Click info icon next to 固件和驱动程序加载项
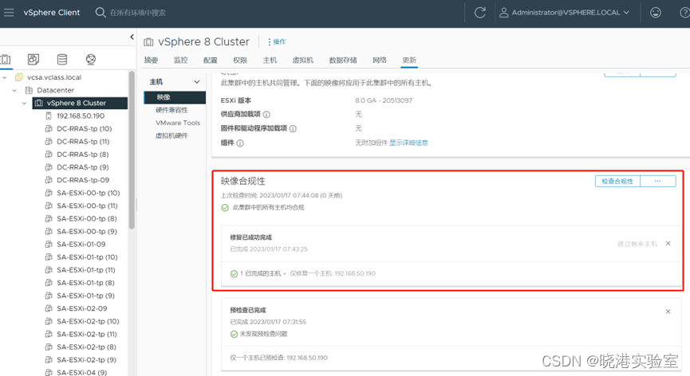690x376 pixels. click(293, 129)
